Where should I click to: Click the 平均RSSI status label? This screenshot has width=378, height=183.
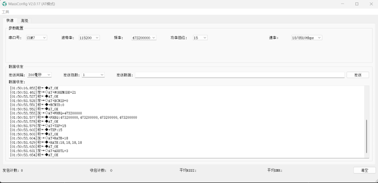point(188,170)
